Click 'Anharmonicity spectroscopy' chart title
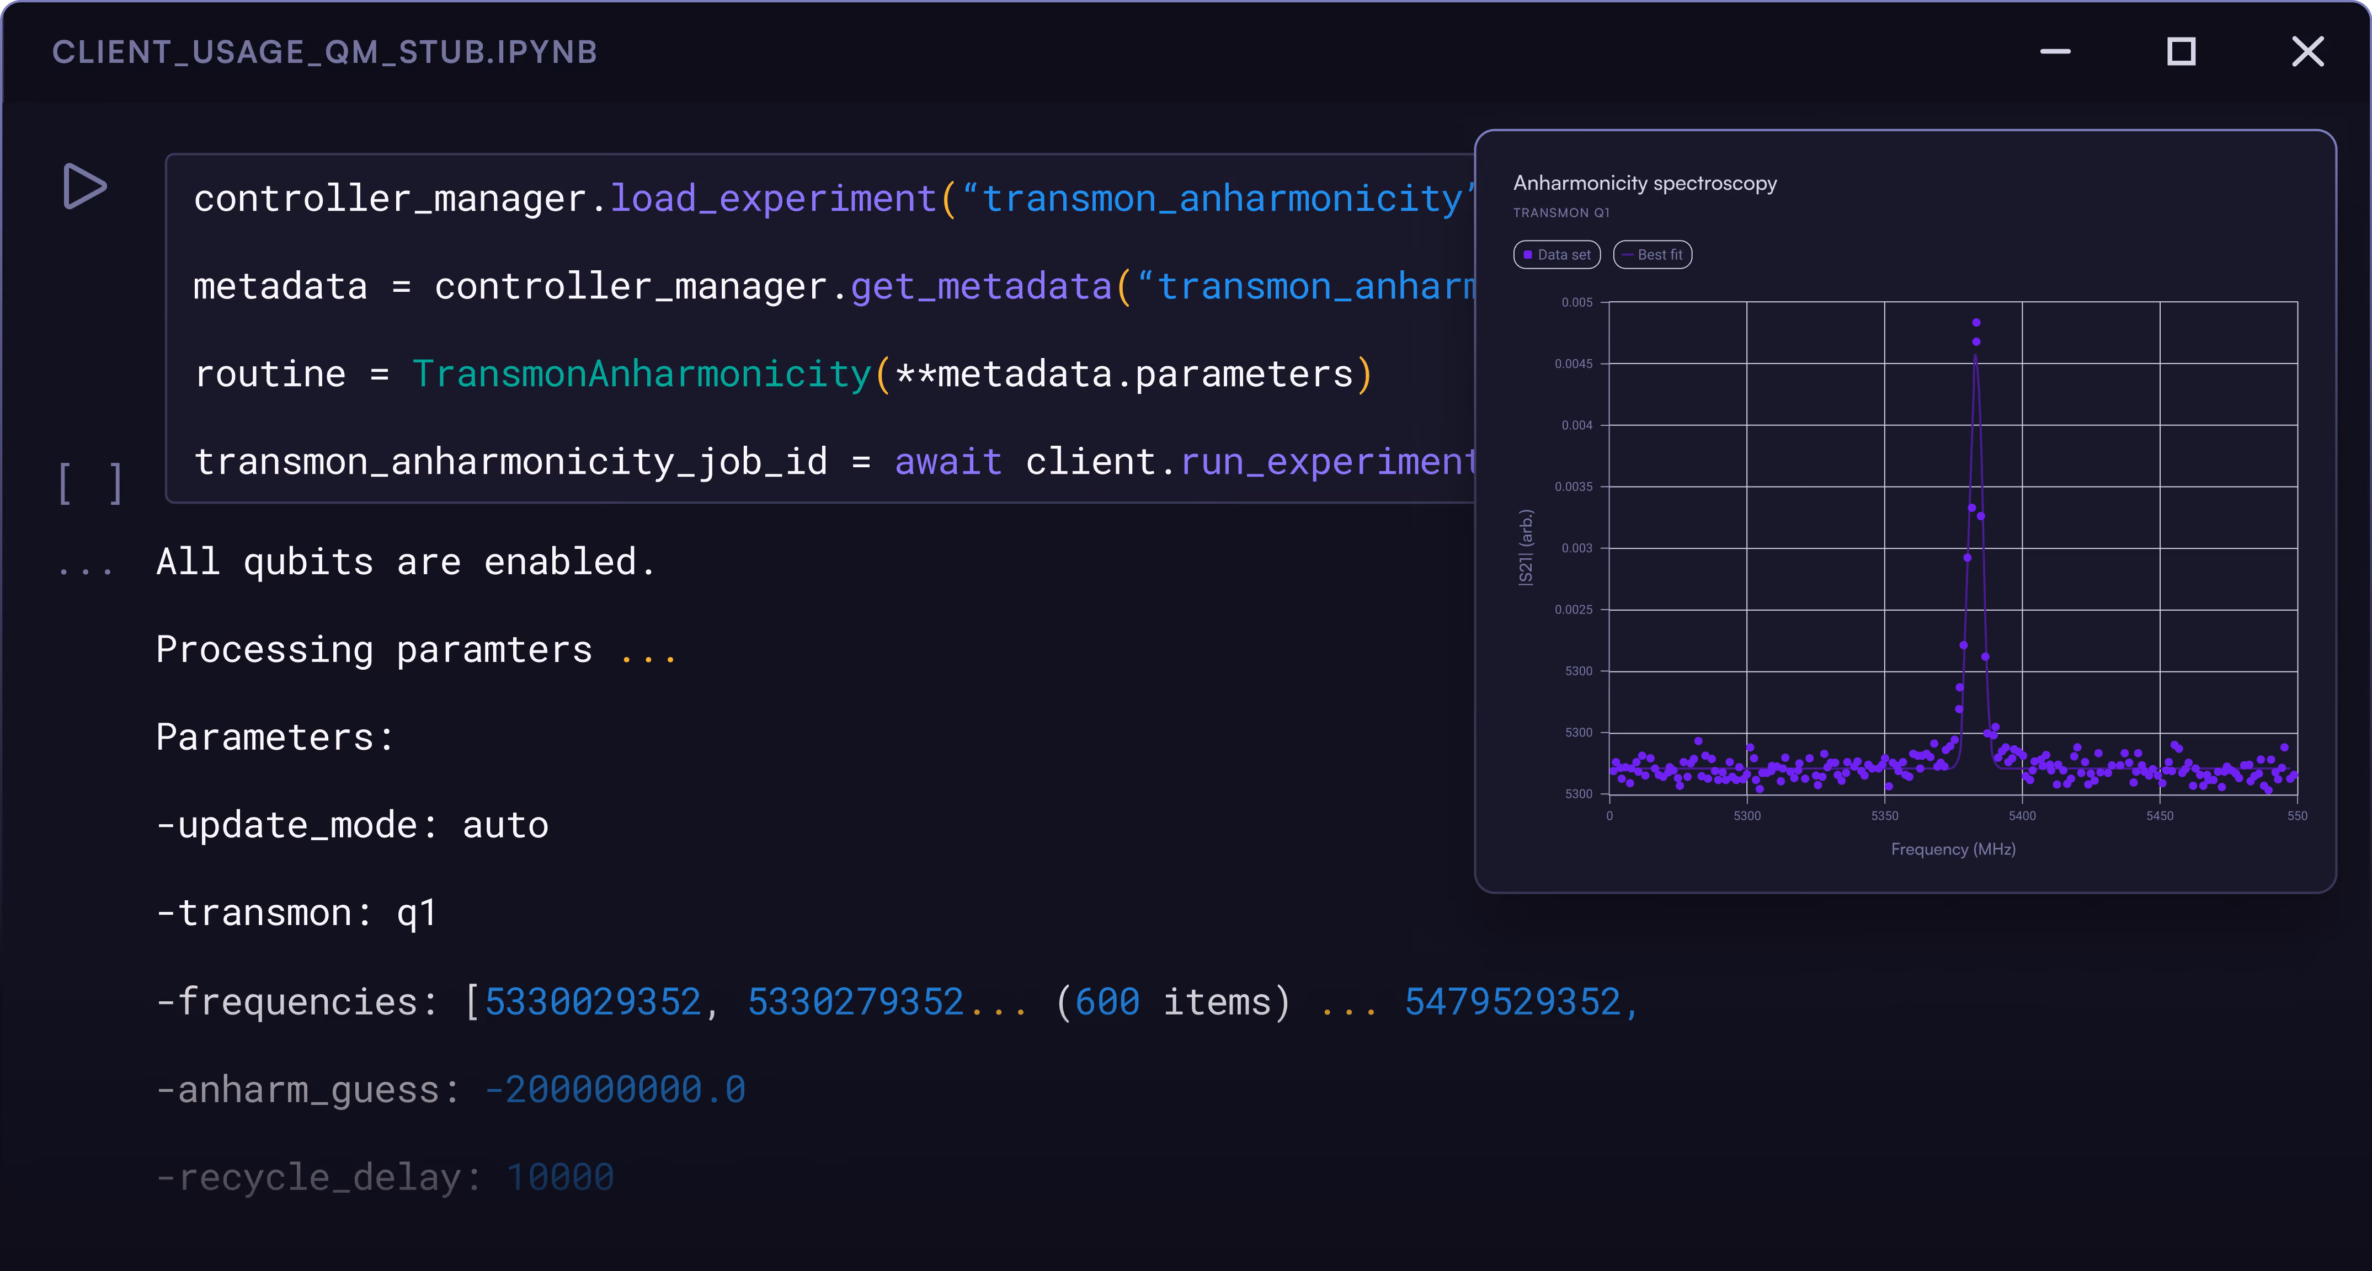This screenshot has width=2372, height=1271. (1645, 183)
